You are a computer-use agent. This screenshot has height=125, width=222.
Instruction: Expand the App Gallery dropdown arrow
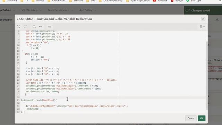[95, 10]
